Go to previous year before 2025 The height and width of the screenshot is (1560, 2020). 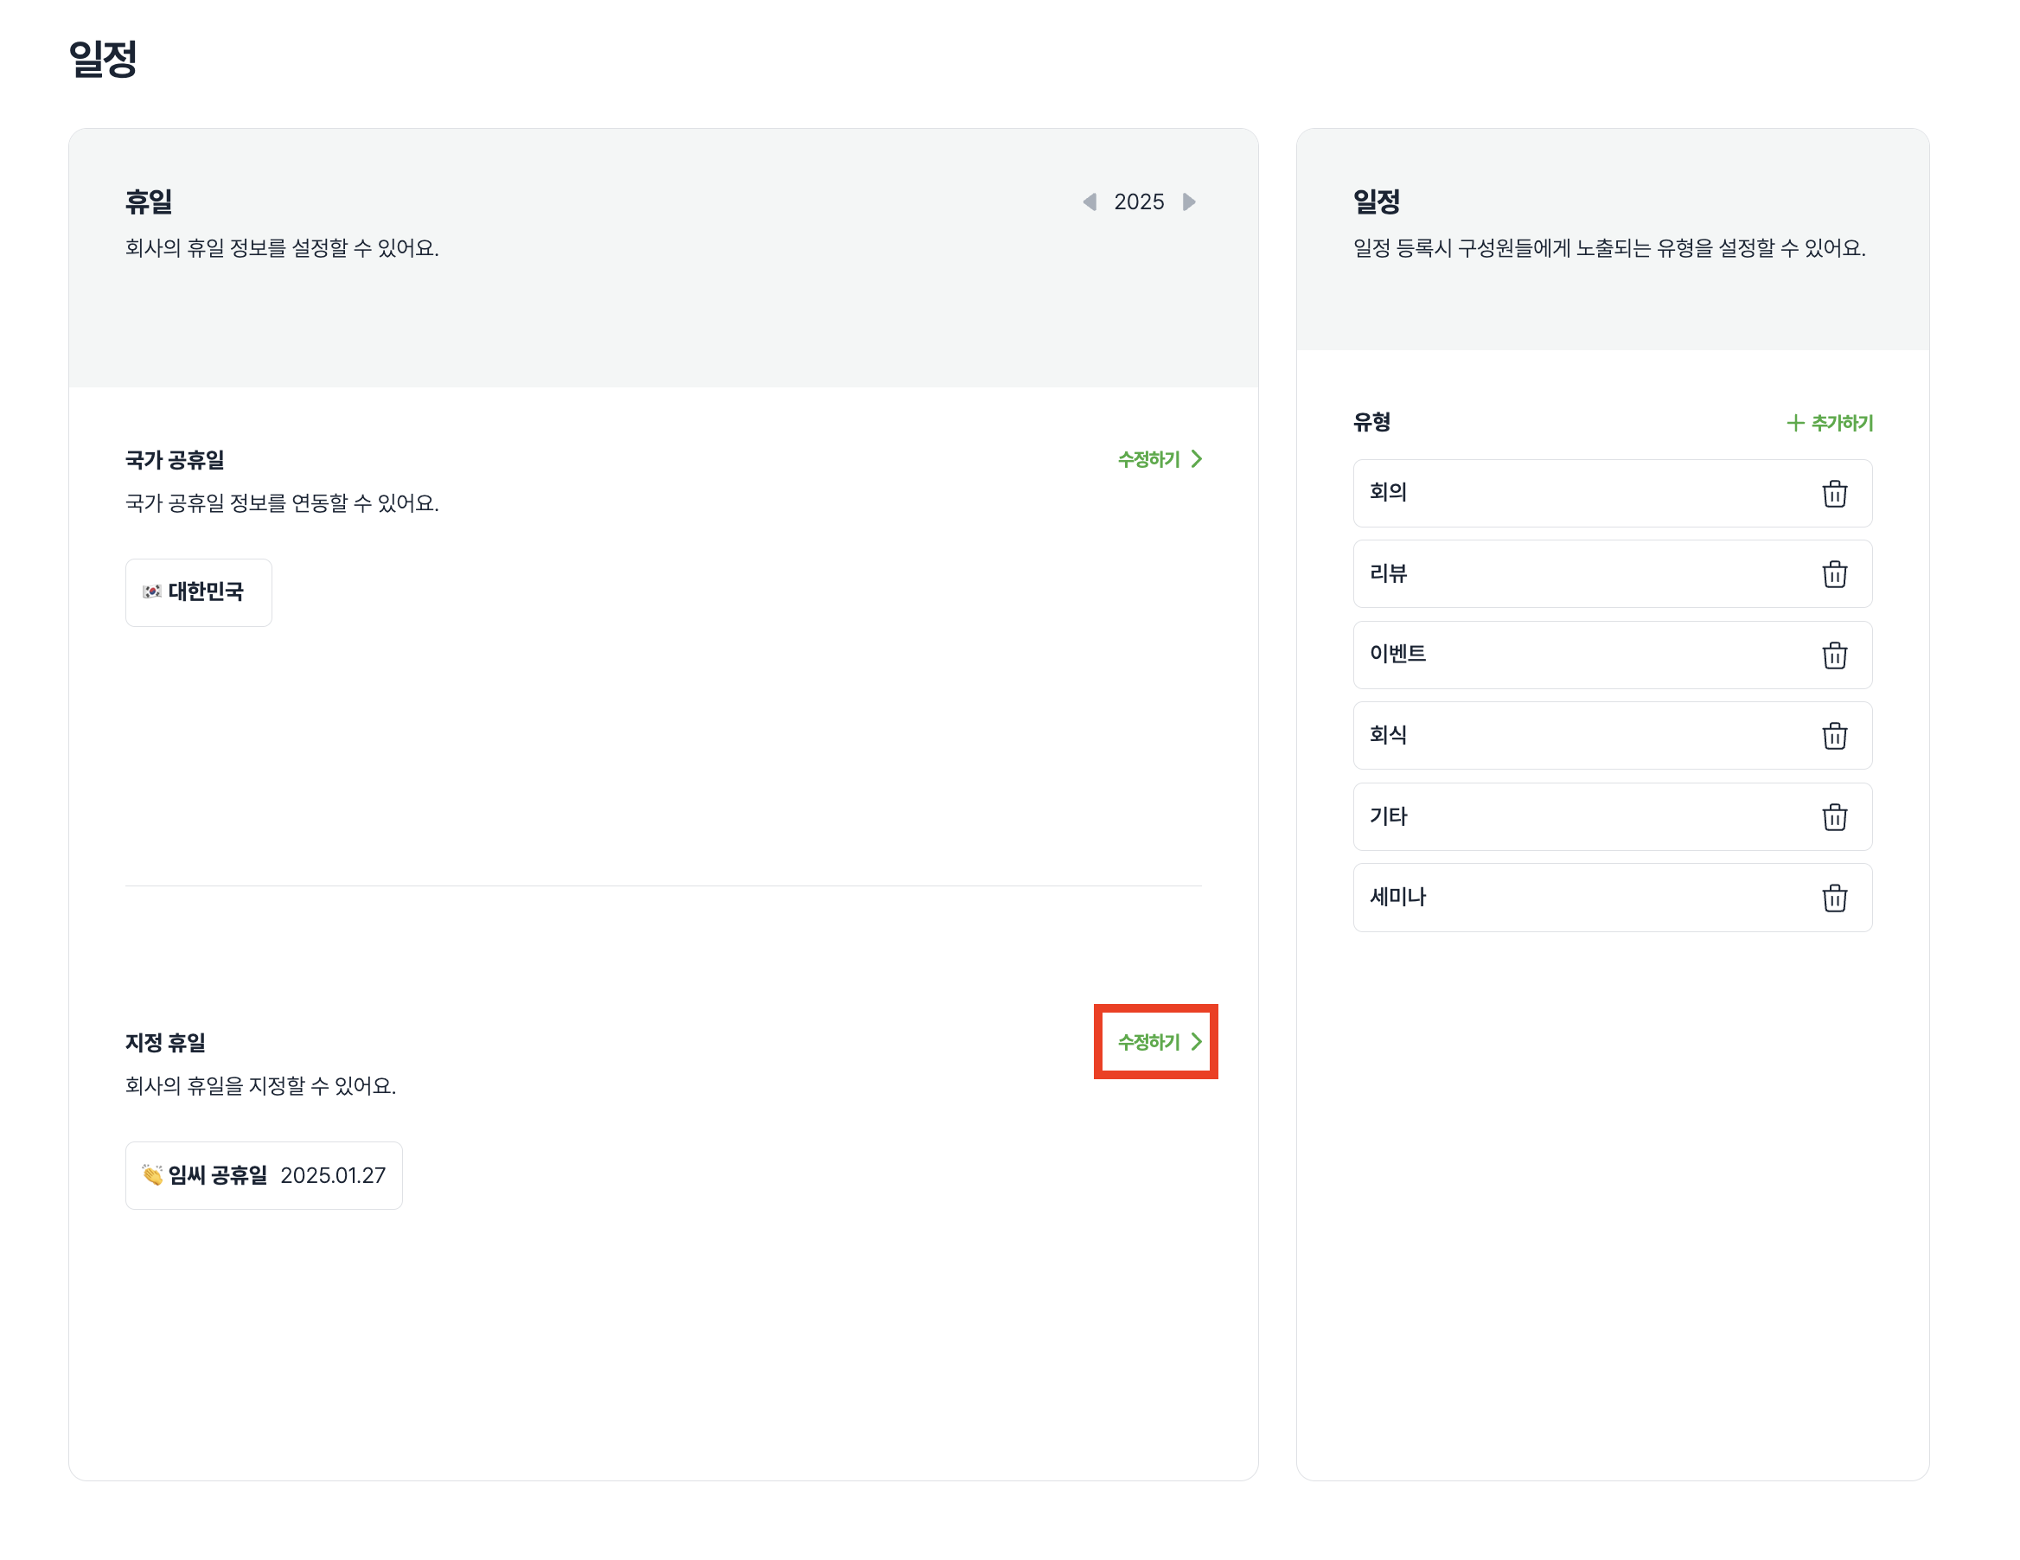pyautogui.click(x=1090, y=201)
